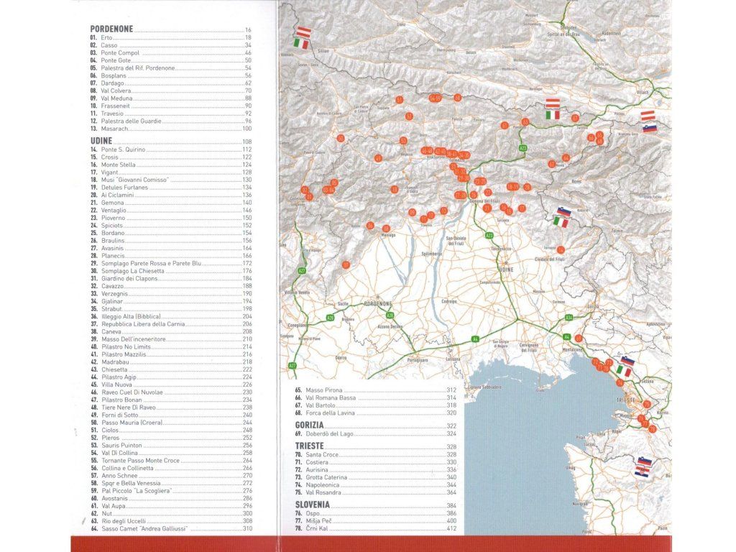Select orange map marker 69 near Monfalcone
Viewport: 736px width, 552px height.
(x=579, y=339)
